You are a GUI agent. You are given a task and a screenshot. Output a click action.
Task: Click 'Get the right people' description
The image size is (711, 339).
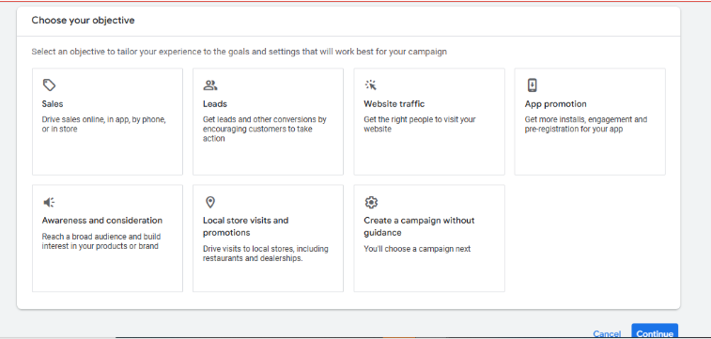pyautogui.click(x=420, y=124)
